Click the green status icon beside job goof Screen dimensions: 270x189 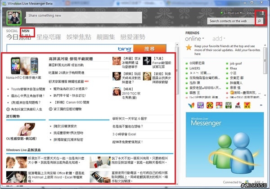(226, 64)
